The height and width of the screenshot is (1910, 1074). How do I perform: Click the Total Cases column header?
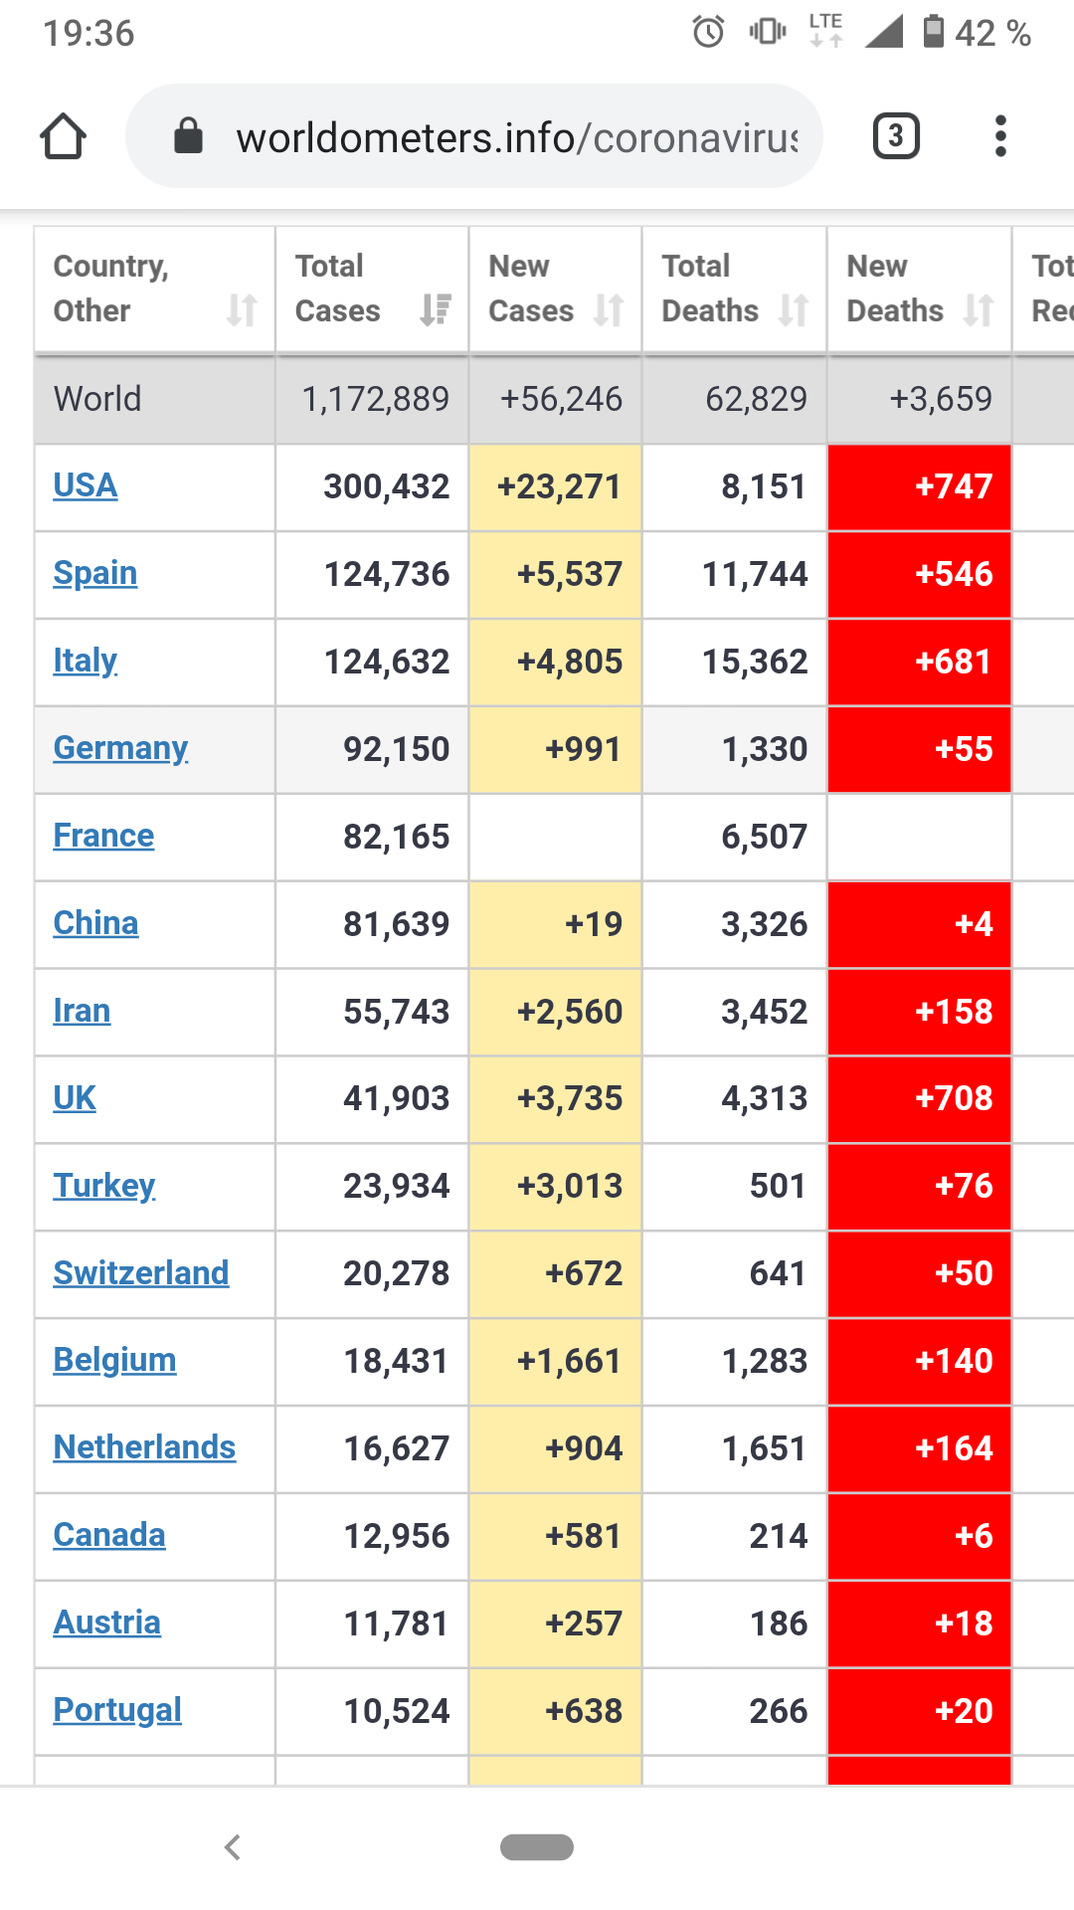pos(338,288)
